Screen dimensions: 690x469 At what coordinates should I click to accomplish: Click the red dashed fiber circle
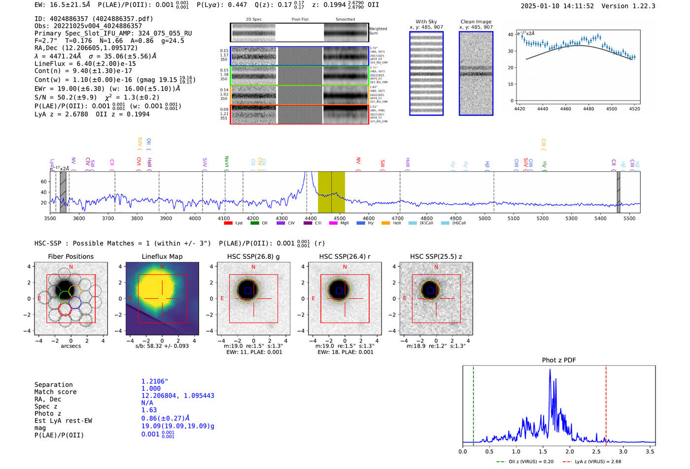65,309
